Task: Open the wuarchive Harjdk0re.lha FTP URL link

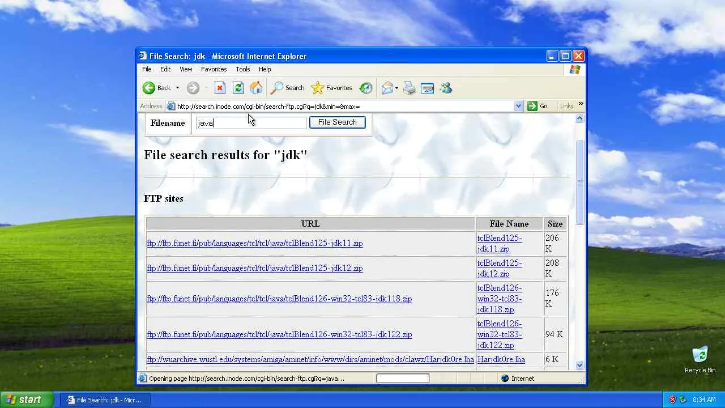Action: [310, 359]
